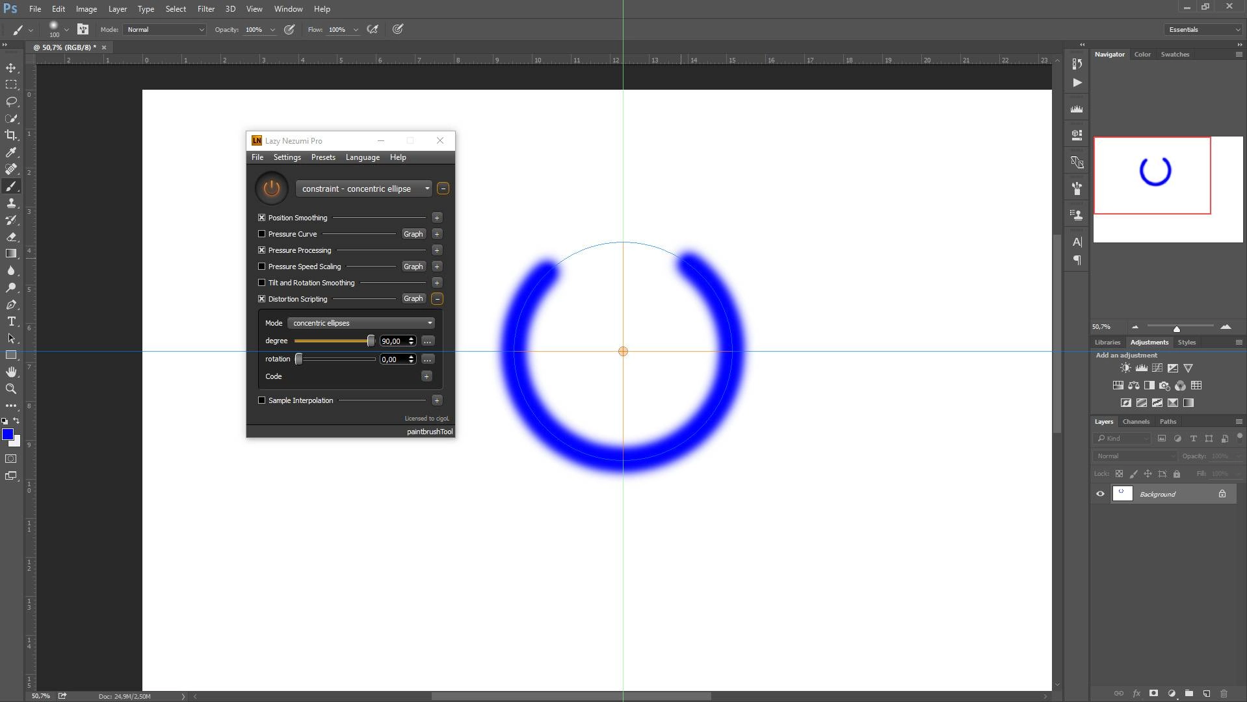
Task: Open the Layer menu
Action: click(118, 9)
